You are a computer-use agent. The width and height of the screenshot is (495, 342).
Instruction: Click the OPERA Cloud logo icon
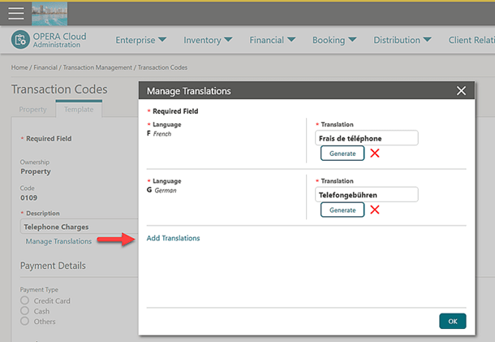[x=20, y=40]
